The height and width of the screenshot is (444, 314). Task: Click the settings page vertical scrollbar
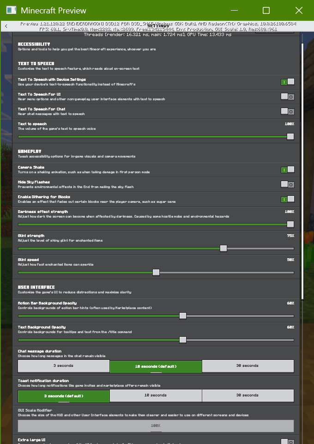coord(302,171)
